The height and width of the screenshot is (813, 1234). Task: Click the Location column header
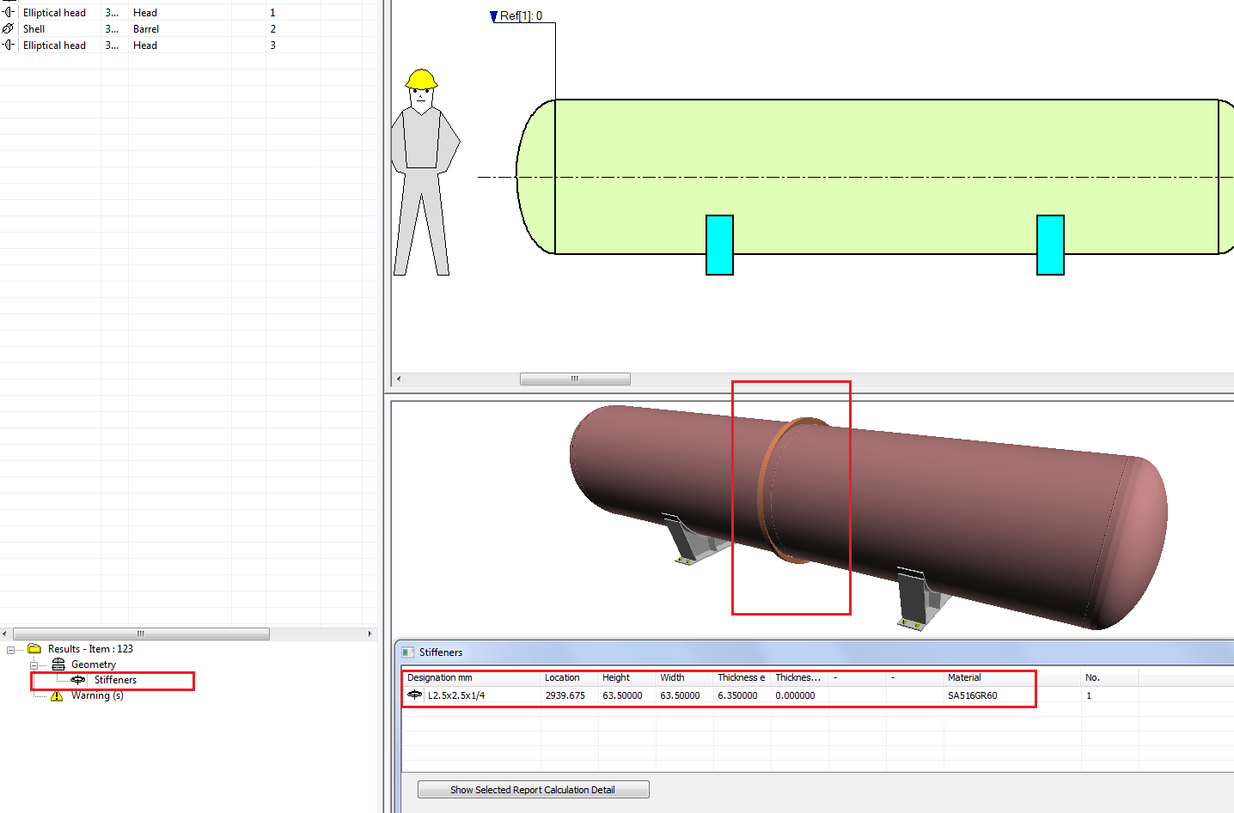569,677
